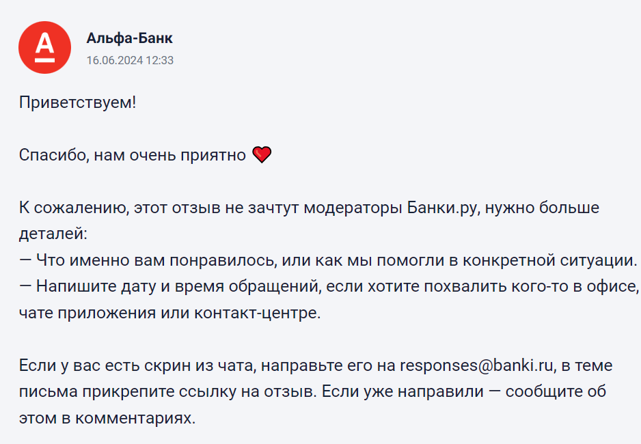Click the red Alfa-Bank logo avatar
The width and height of the screenshot is (641, 444).
pos(44,47)
